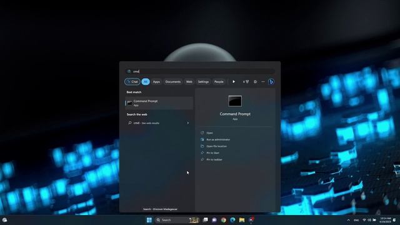Open the clock and date flyout
This screenshot has height=225, width=400.
pos(386,220)
